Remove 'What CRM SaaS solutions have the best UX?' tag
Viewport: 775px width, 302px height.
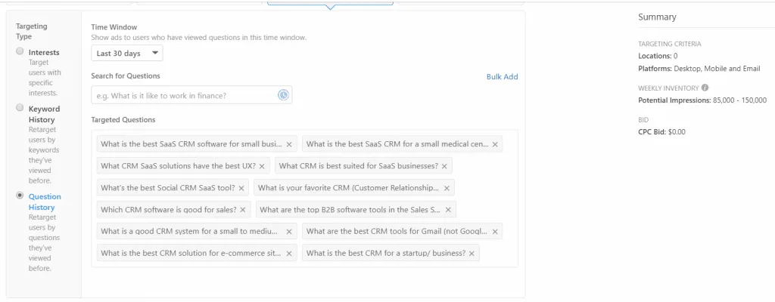[262, 166]
